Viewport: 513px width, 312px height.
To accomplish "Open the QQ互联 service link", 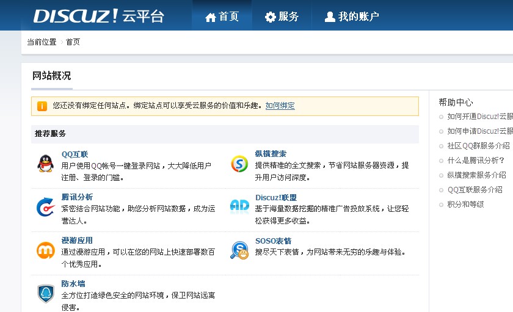I will (x=75, y=154).
